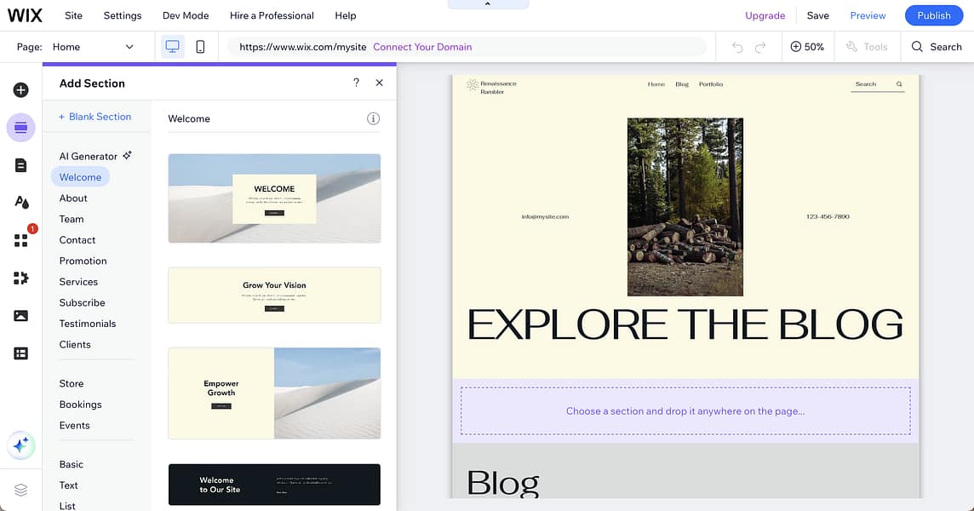Select the Grow Your Vision section template
Image resolution: width=974 pixels, height=511 pixels.
[274, 294]
